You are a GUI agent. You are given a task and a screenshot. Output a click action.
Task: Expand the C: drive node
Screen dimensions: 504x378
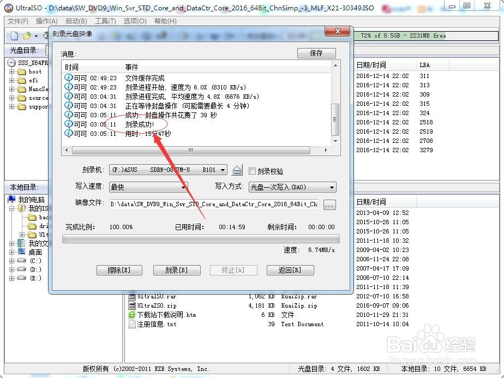[11, 261]
